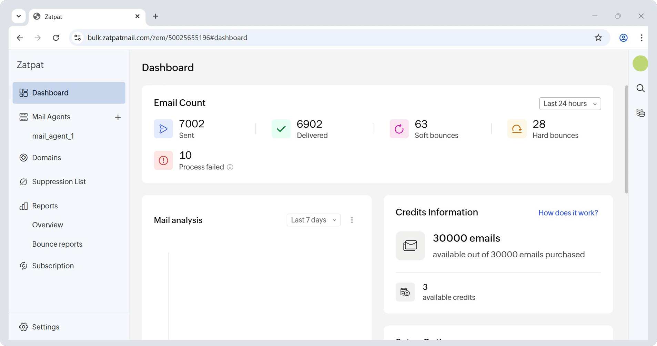Reload the page with the refresh button
Viewport: 657px width, 346px height.
[56, 38]
